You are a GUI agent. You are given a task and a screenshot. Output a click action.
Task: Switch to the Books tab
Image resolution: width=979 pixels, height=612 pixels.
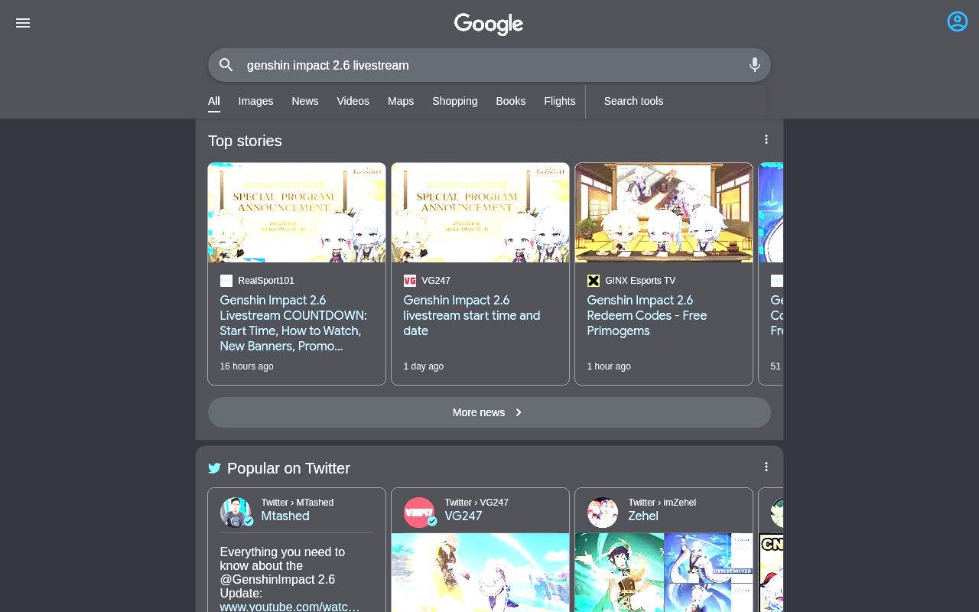510,101
